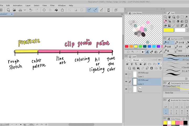Expand canvas tab list chevron
189x126 pixels.
click(x=122, y=14)
